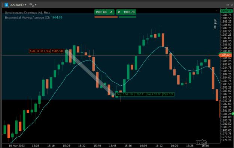Click the Net £ 20.27 profit value
Image resolution: width=234 pixels, height=148 pixels.
coord(154,94)
